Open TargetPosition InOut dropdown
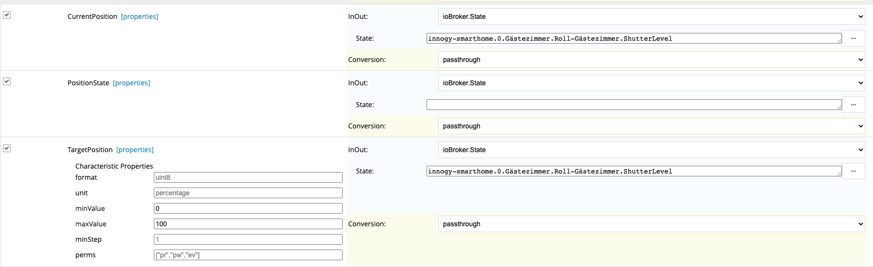Screen dimensions: 873x267 (x=651, y=150)
